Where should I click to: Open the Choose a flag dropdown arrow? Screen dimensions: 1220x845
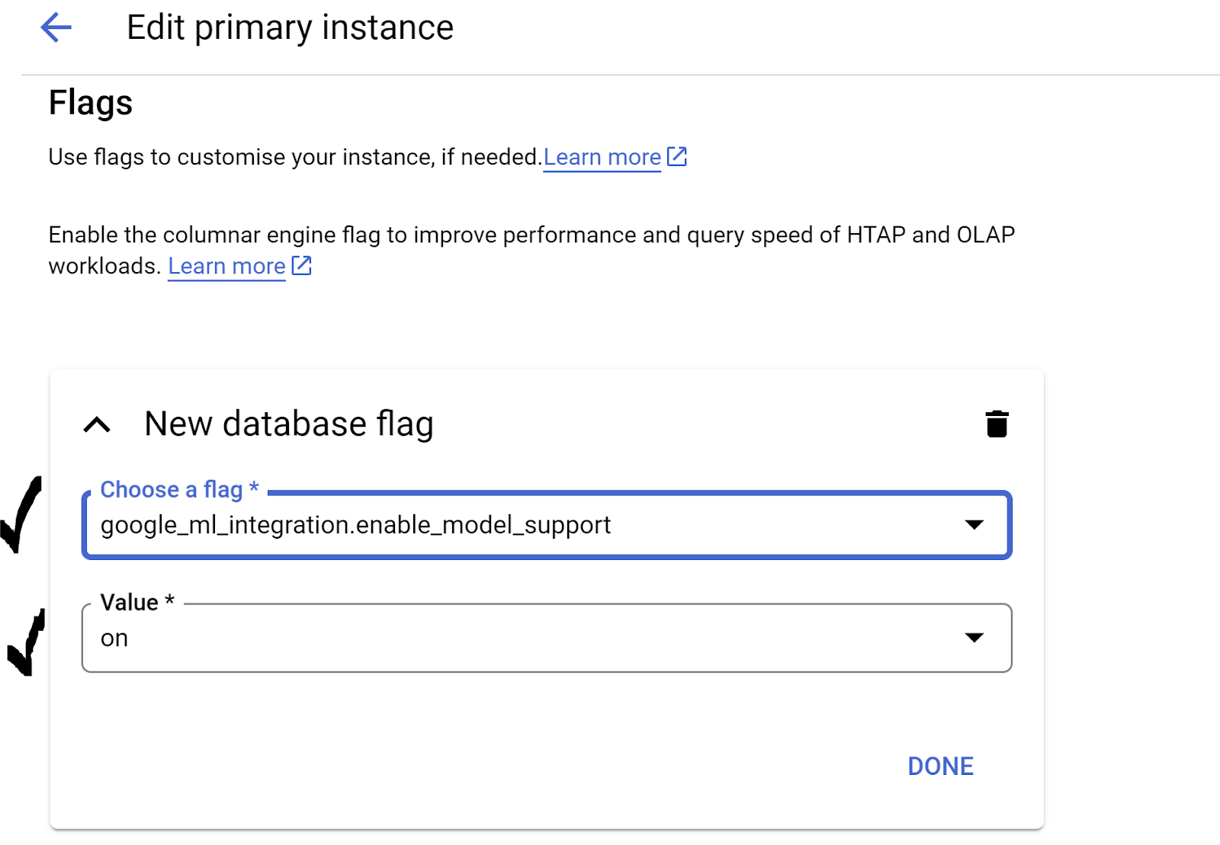[x=974, y=524]
